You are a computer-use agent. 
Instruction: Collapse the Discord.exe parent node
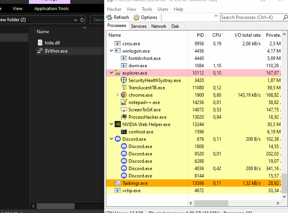click(x=112, y=139)
